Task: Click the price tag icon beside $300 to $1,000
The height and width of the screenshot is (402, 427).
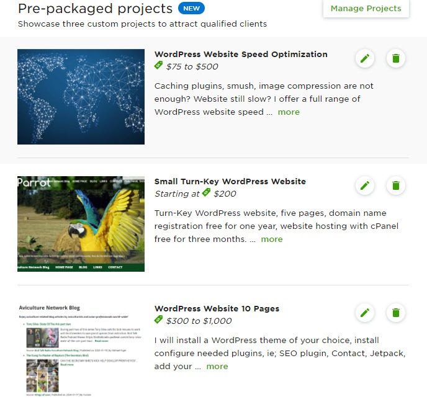Action: pos(158,319)
